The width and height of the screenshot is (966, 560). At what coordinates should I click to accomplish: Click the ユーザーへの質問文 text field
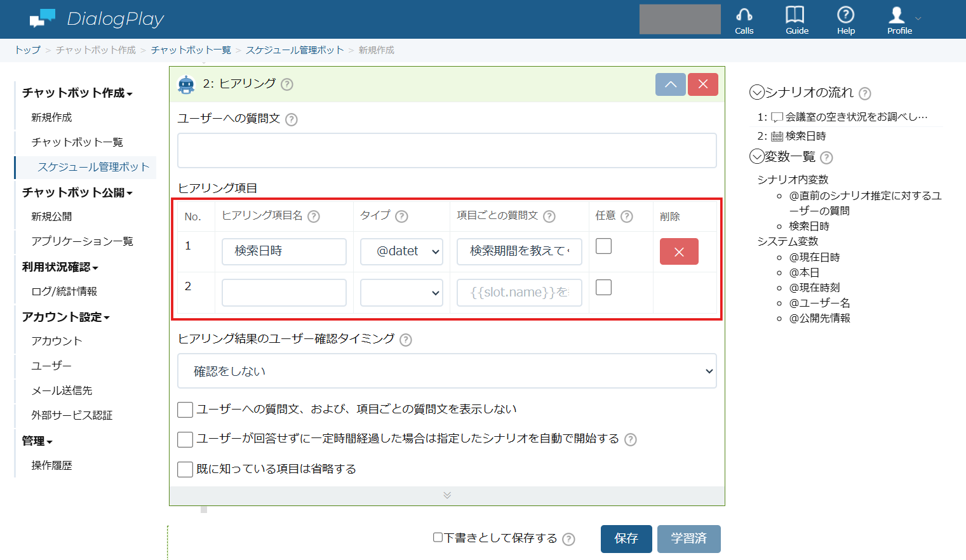(x=447, y=150)
